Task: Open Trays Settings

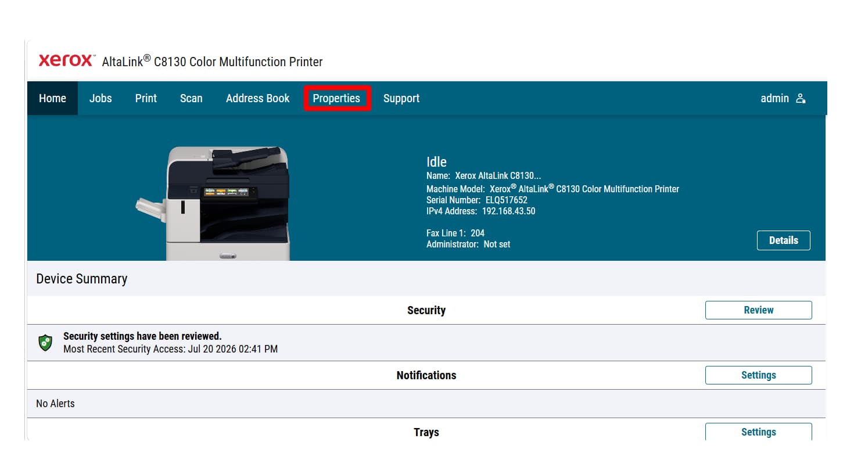Action: 758,432
